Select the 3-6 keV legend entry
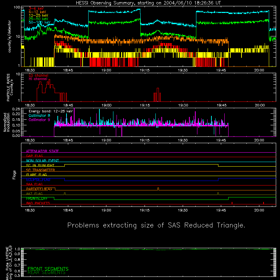Viewport: 280px width, 280px height. (36, 8)
